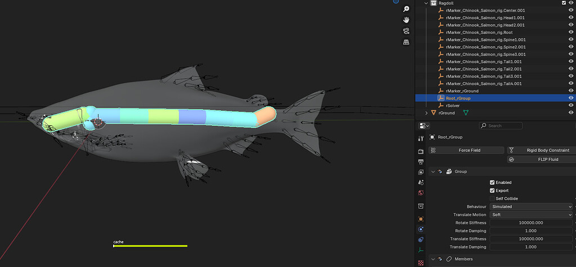Toggle the camera view icon
Image resolution: width=576 pixels, height=267 pixels.
[406, 31]
